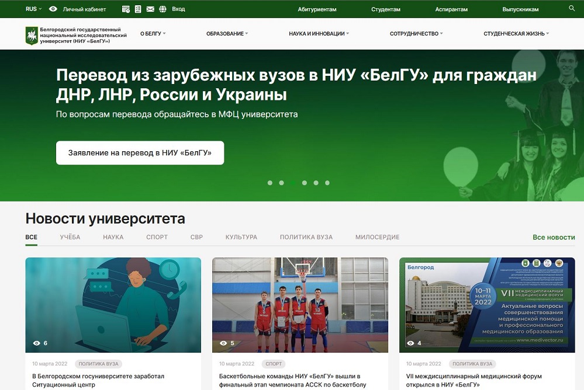This screenshot has height=390, width=584.
Task: Open site search with magnifier icon
Action: point(572,9)
